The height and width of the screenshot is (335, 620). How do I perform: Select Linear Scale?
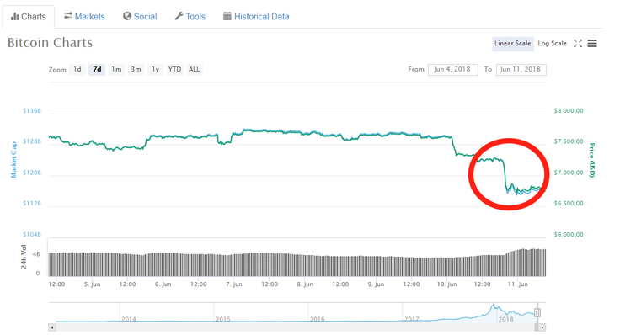tap(512, 44)
